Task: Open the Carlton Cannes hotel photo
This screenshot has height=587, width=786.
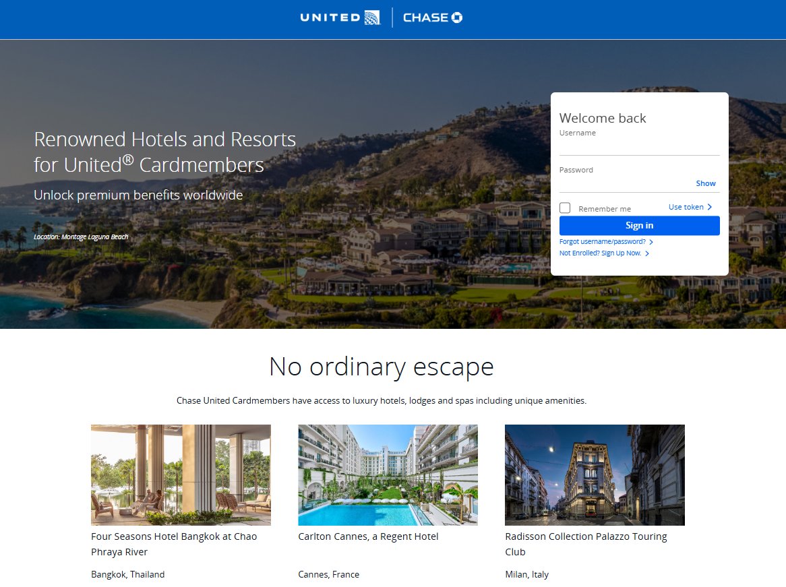Action: pos(388,474)
